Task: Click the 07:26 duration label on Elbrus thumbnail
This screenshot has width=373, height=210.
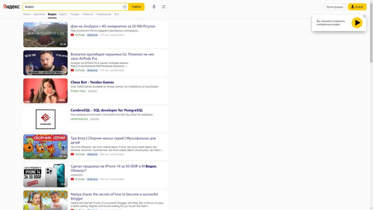Action: tap(63, 44)
